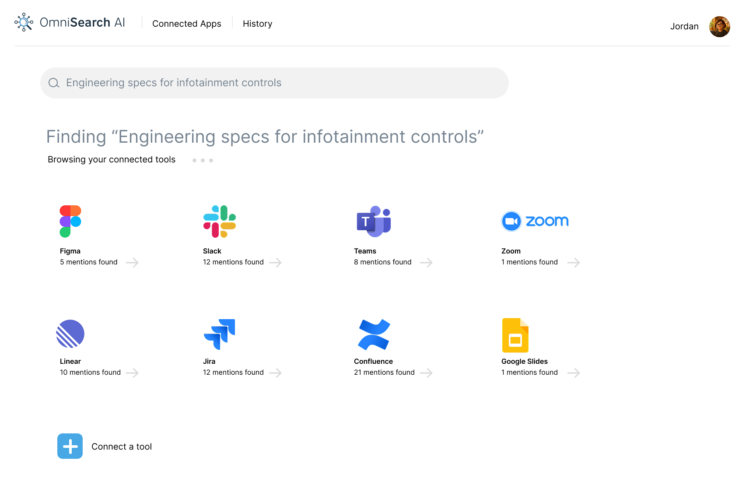Click "12 mentions found" under Jira
756x489 pixels.
tap(233, 372)
